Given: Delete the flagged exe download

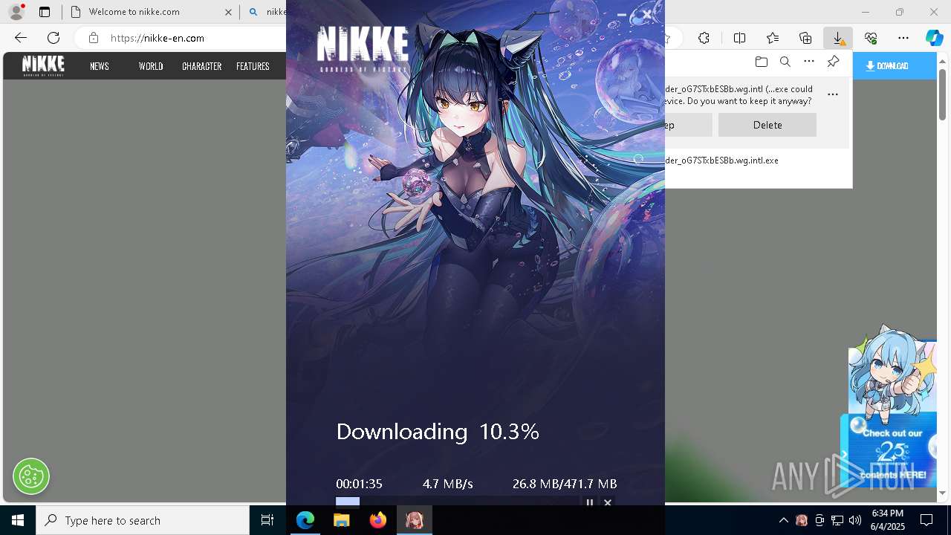Looking at the screenshot, I should point(767,125).
